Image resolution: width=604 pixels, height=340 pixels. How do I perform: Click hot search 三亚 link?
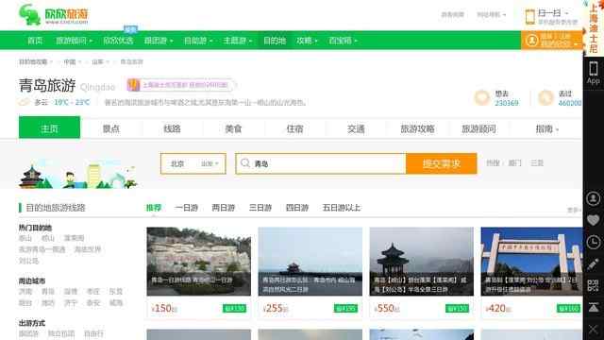pyautogui.click(x=537, y=163)
